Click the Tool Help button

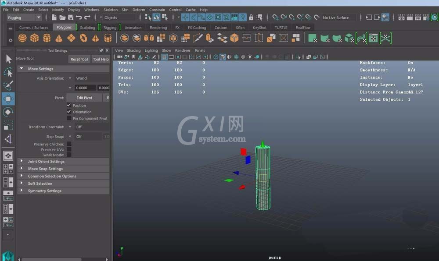point(101,59)
